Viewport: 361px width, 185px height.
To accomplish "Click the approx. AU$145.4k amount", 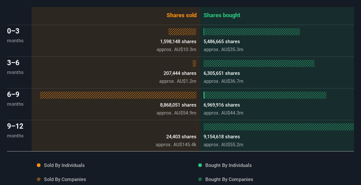I will coord(176,144).
